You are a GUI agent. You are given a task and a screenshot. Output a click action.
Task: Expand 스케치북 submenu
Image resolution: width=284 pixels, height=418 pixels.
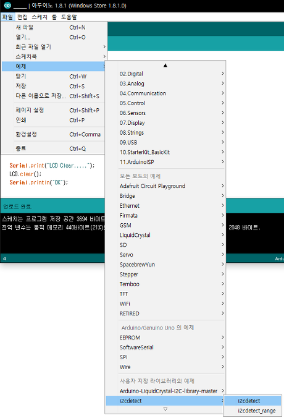pyautogui.click(x=54, y=56)
